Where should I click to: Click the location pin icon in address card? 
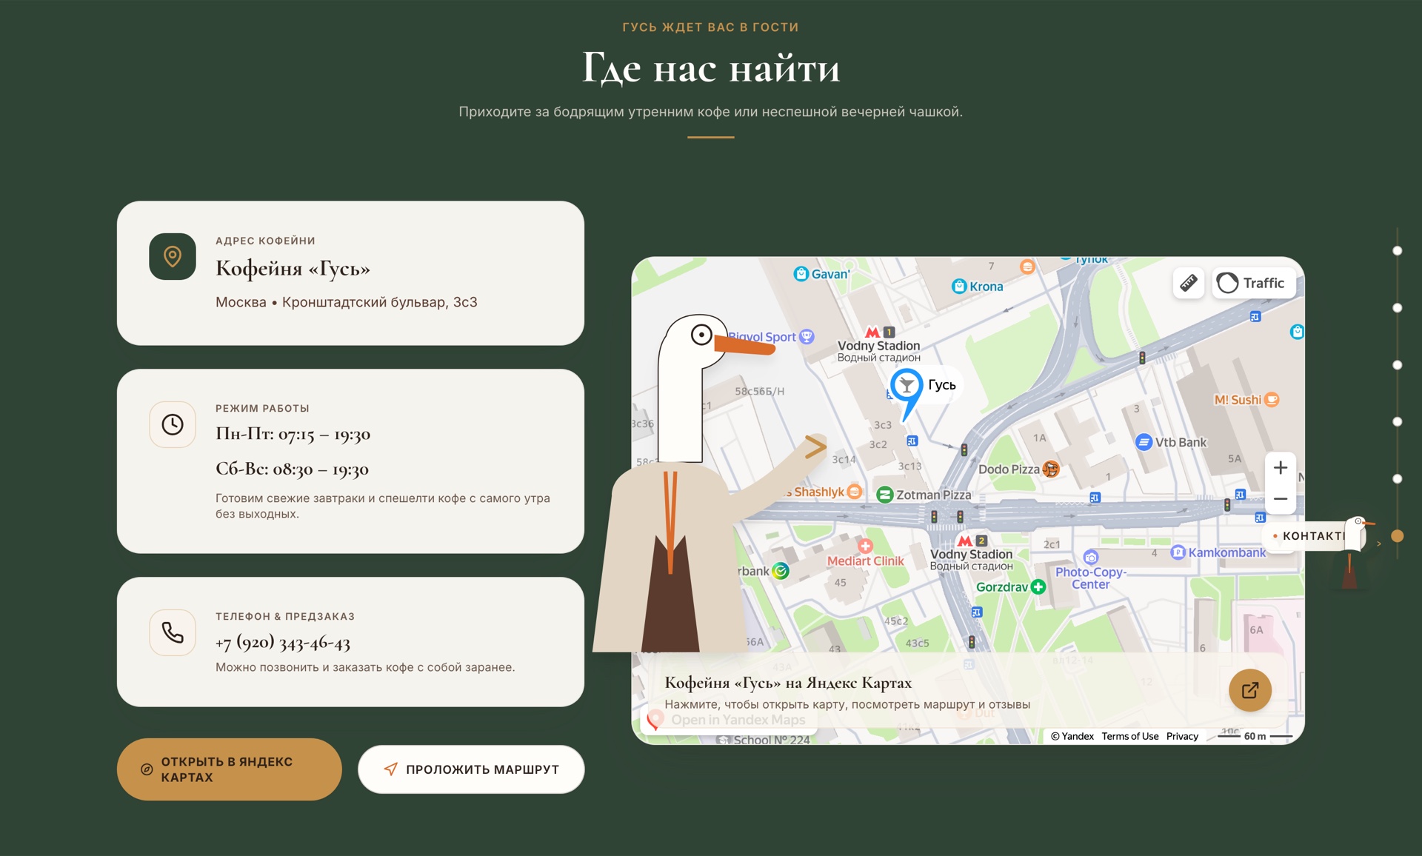coord(173,256)
